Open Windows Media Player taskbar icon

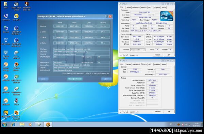30,125
